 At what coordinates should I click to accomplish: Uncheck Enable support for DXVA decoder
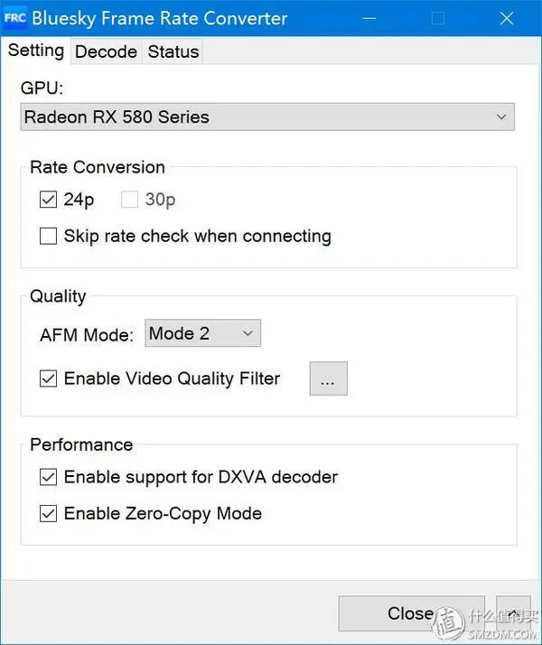pyautogui.click(x=48, y=477)
